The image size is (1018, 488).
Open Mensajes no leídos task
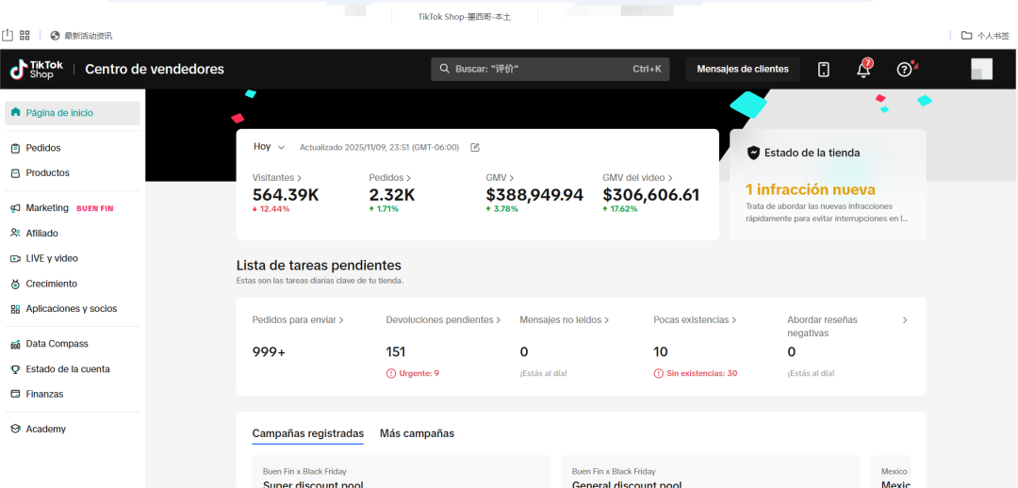click(565, 320)
